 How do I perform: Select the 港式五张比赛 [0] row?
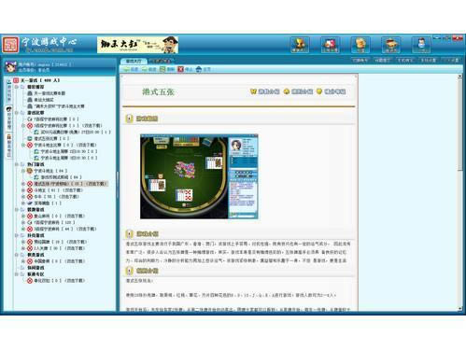pos(51,138)
